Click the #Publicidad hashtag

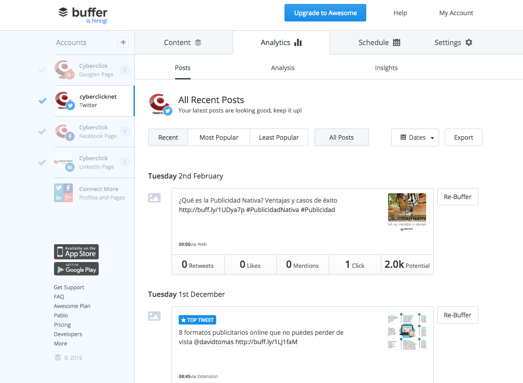pos(318,210)
